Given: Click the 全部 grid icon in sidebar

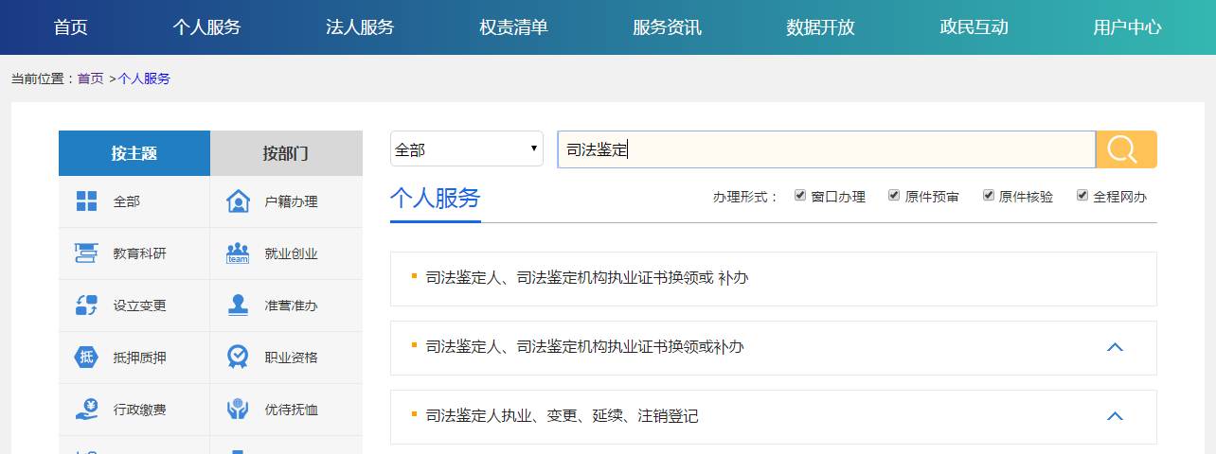Looking at the screenshot, I should point(86,201).
